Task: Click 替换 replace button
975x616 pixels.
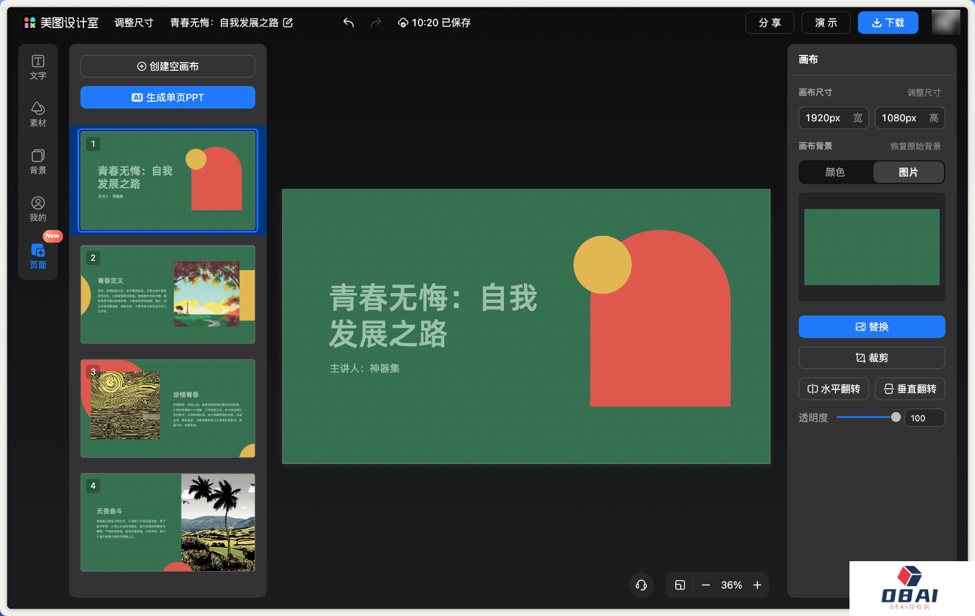Action: click(x=872, y=327)
